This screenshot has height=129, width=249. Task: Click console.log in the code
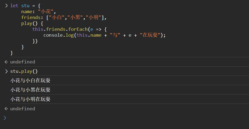(58, 35)
